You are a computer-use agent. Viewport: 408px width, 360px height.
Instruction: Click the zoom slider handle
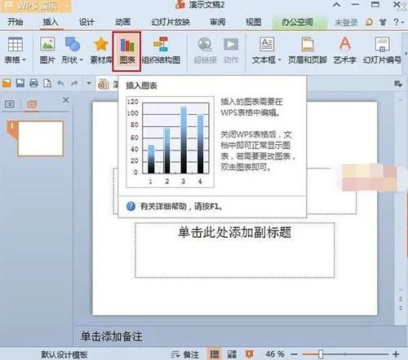click(x=321, y=354)
